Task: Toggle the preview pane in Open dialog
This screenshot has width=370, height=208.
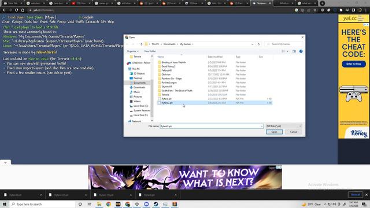Action: pyautogui.click(x=294, y=51)
